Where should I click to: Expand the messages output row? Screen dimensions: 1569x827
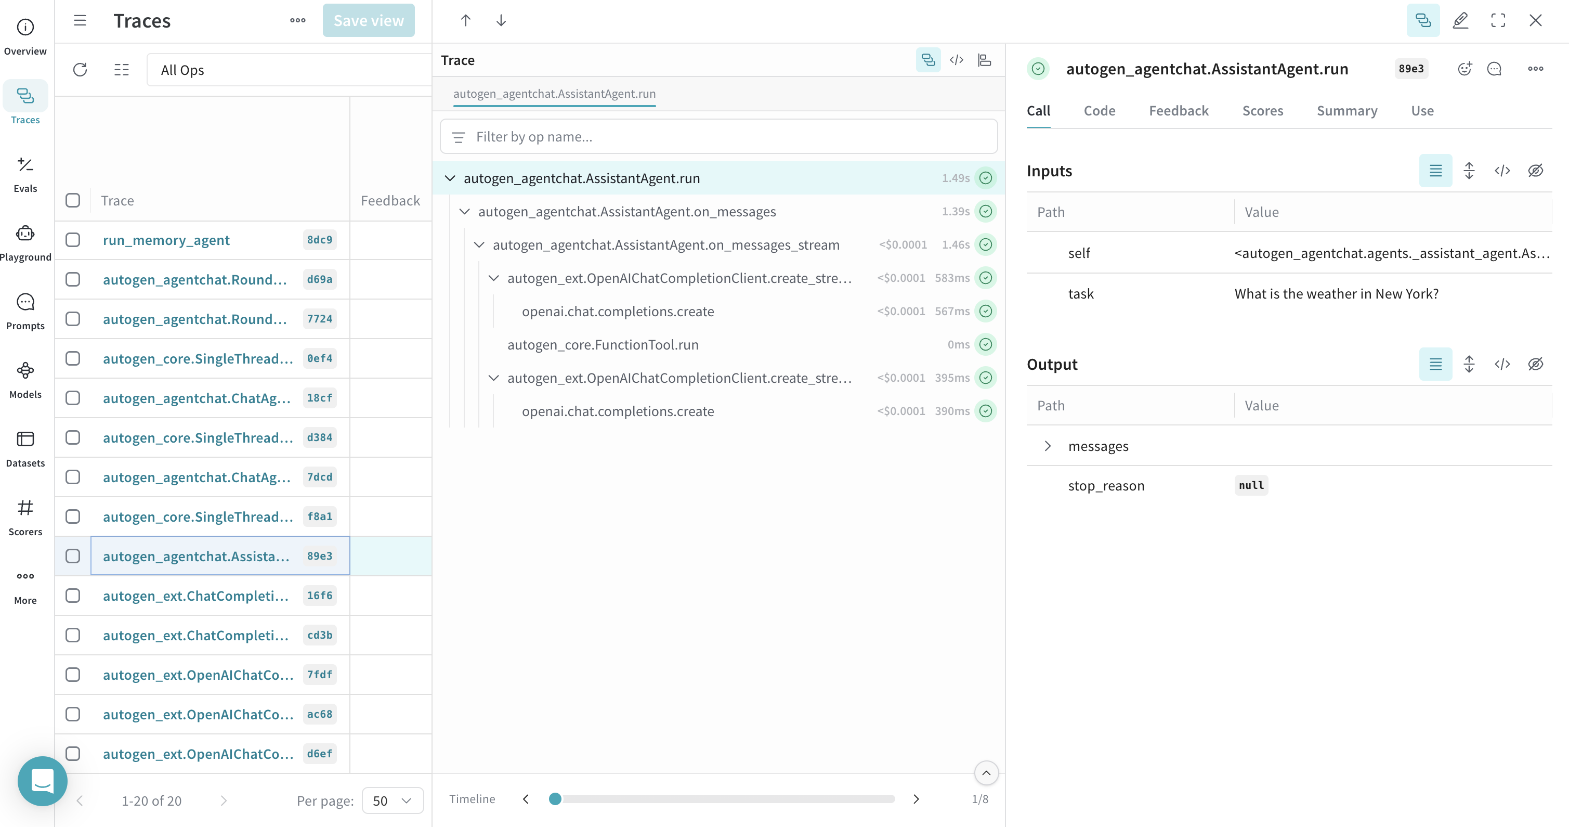pos(1047,446)
